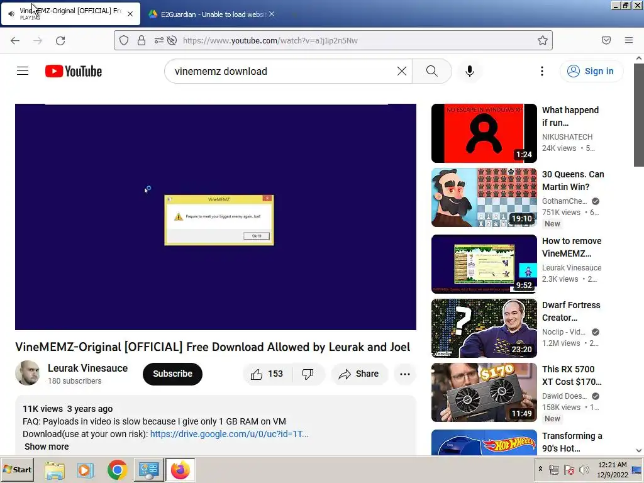The width and height of the screenshot is (644, 483).
Task: Open 'Transforming a 90's Hot...' title
Action: [572, 442]
